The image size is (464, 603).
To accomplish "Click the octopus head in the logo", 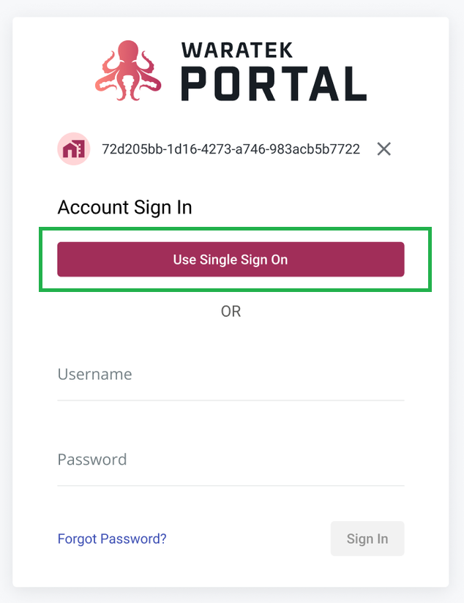I will pyautogui.click(x=128, y=51).
